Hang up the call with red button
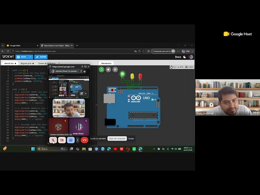Image resolution: width=260 pixels, height=195 pixels. coord(84,140)
